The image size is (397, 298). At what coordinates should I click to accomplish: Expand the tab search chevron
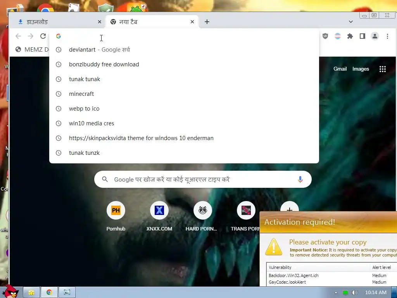[350, 22]
